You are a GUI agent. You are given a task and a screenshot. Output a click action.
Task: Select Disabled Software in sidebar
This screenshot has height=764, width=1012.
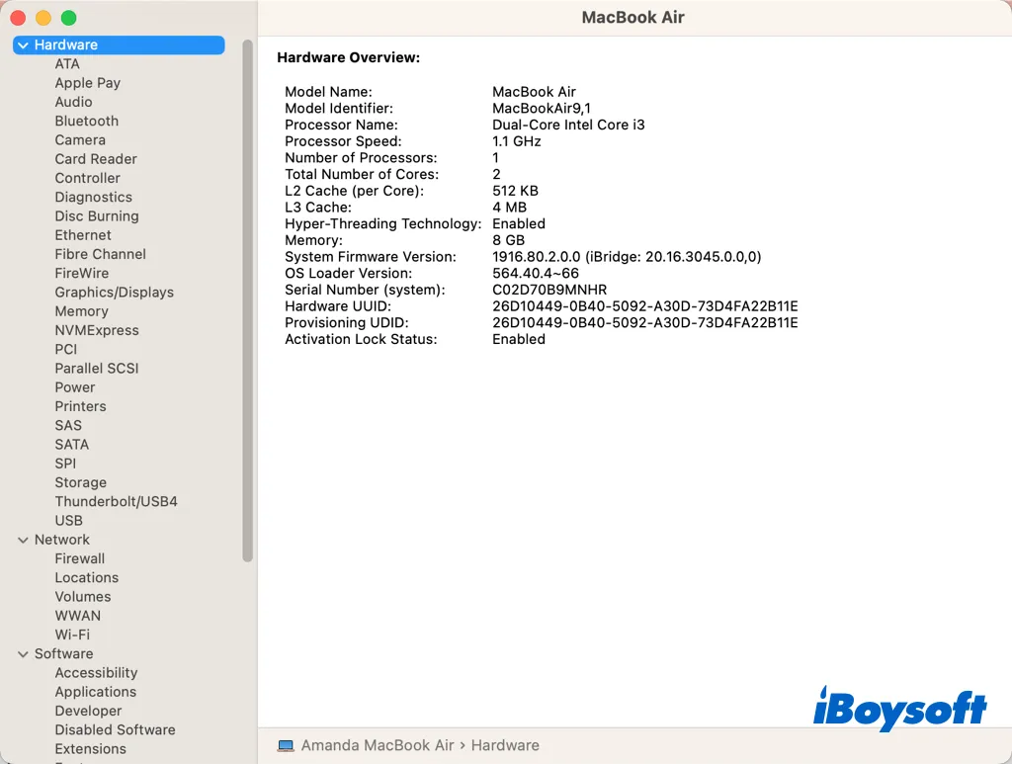115,729
